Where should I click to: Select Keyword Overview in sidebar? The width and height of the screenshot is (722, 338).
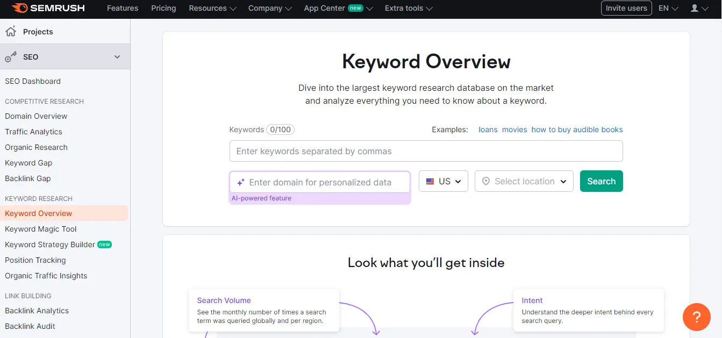pos(64,213)
